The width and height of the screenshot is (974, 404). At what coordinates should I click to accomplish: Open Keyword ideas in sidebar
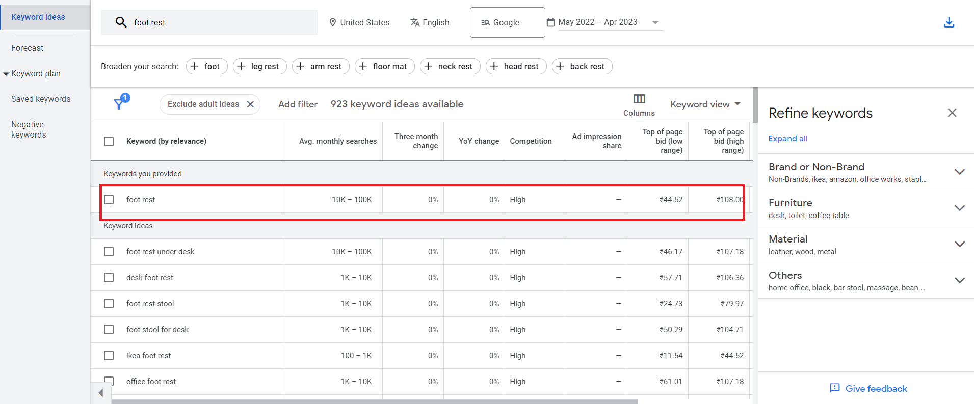click(38, 17)
